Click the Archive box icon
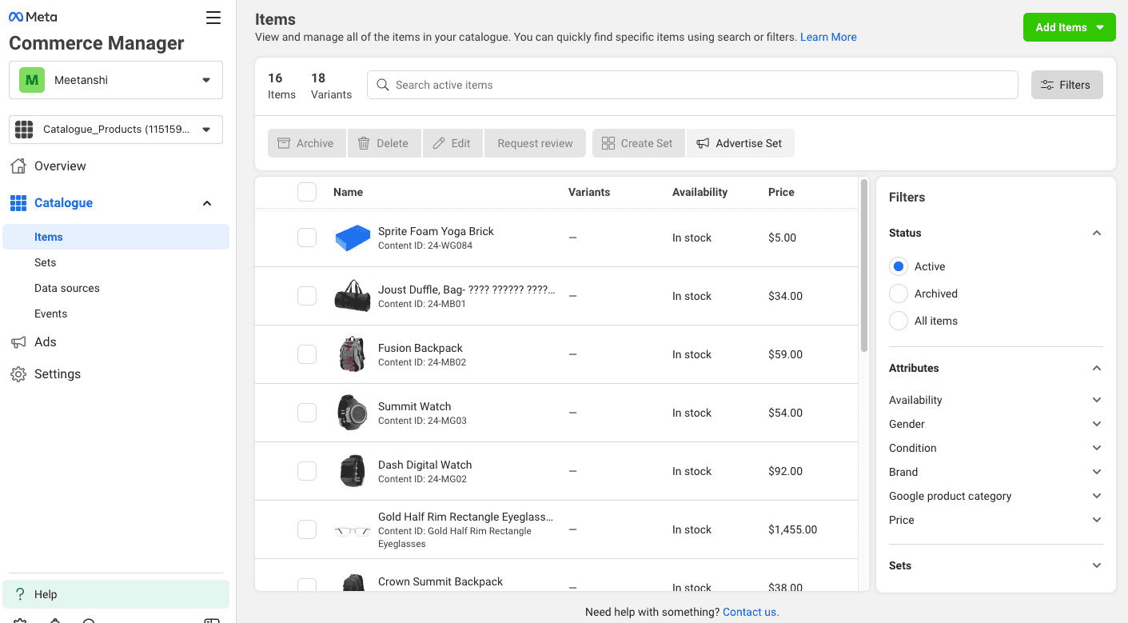 pos(284,143)
